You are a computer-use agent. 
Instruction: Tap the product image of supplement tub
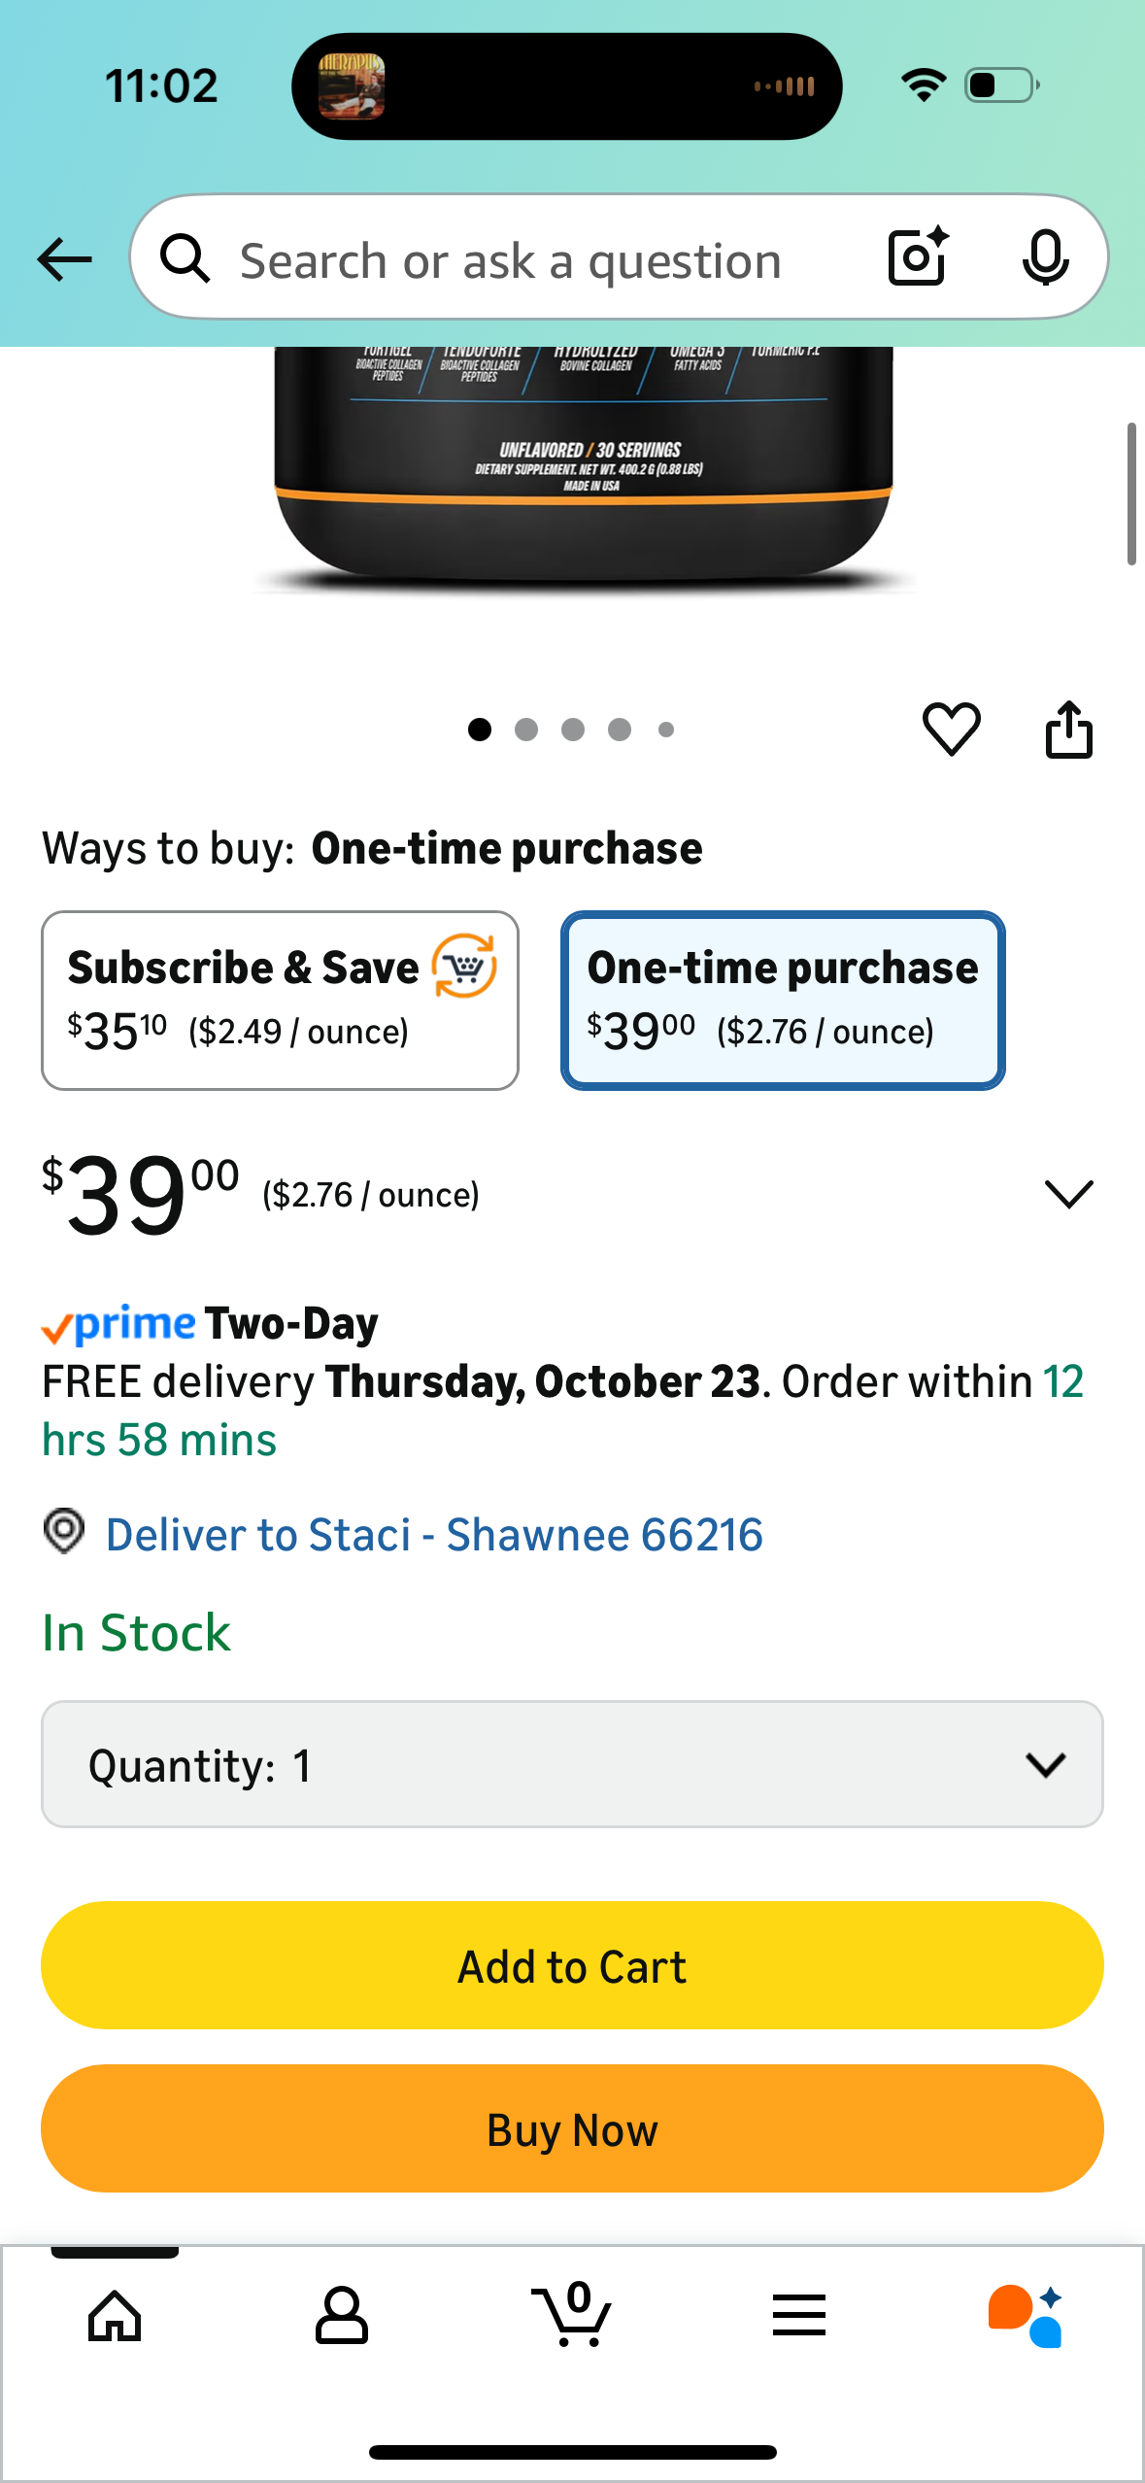coord(583,466)
